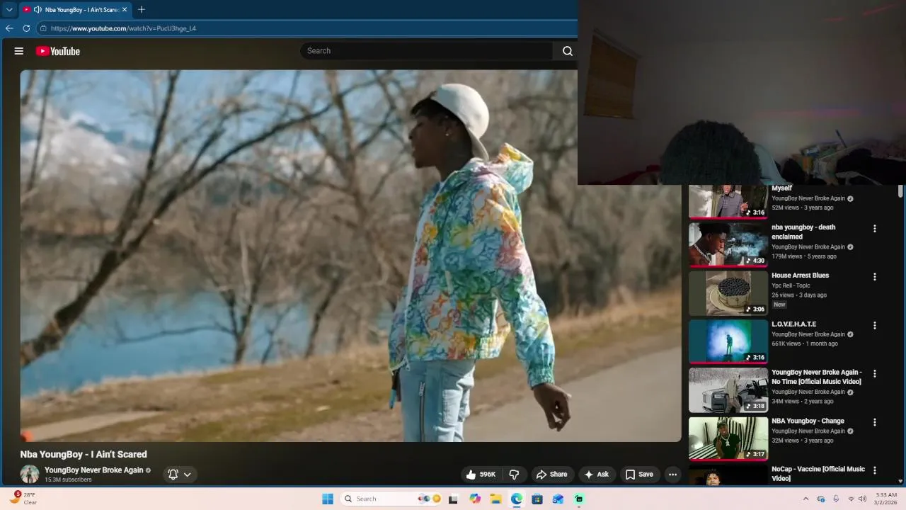
Task: Go back with the browser back arrow
Action: pos(9,28)
